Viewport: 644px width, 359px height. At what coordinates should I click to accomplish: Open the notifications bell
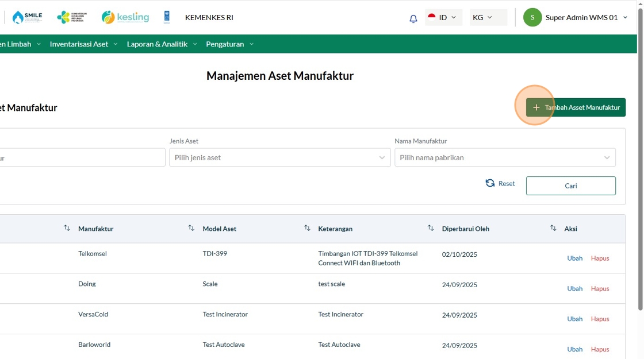point(413,18)
